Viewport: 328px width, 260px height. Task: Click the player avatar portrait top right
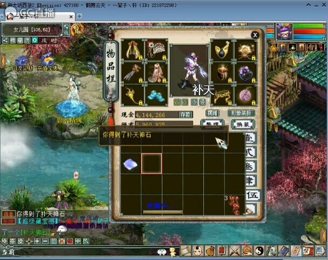284,33
